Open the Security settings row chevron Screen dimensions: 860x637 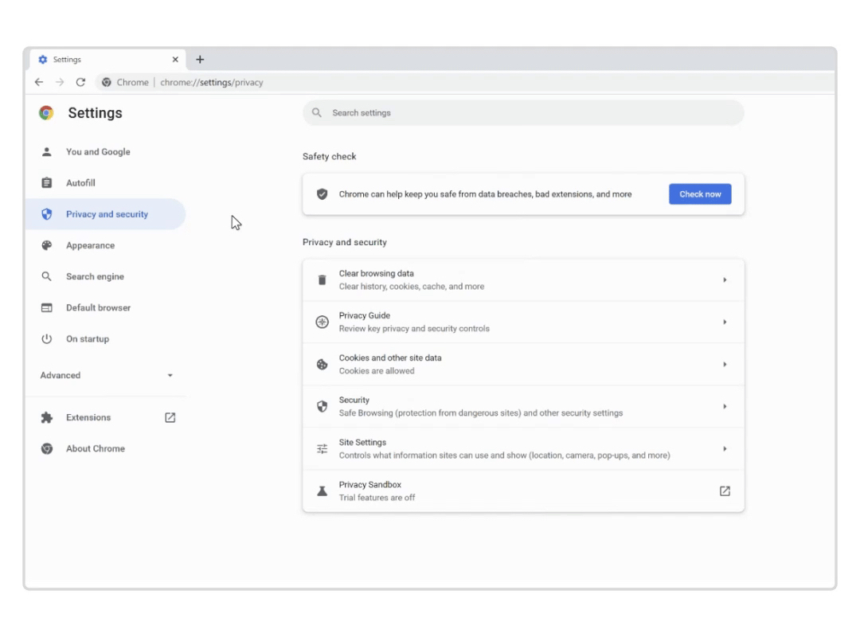725,406
